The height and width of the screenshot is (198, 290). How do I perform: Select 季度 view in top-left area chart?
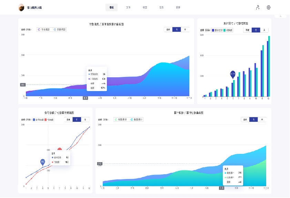[x=168, y=30]
